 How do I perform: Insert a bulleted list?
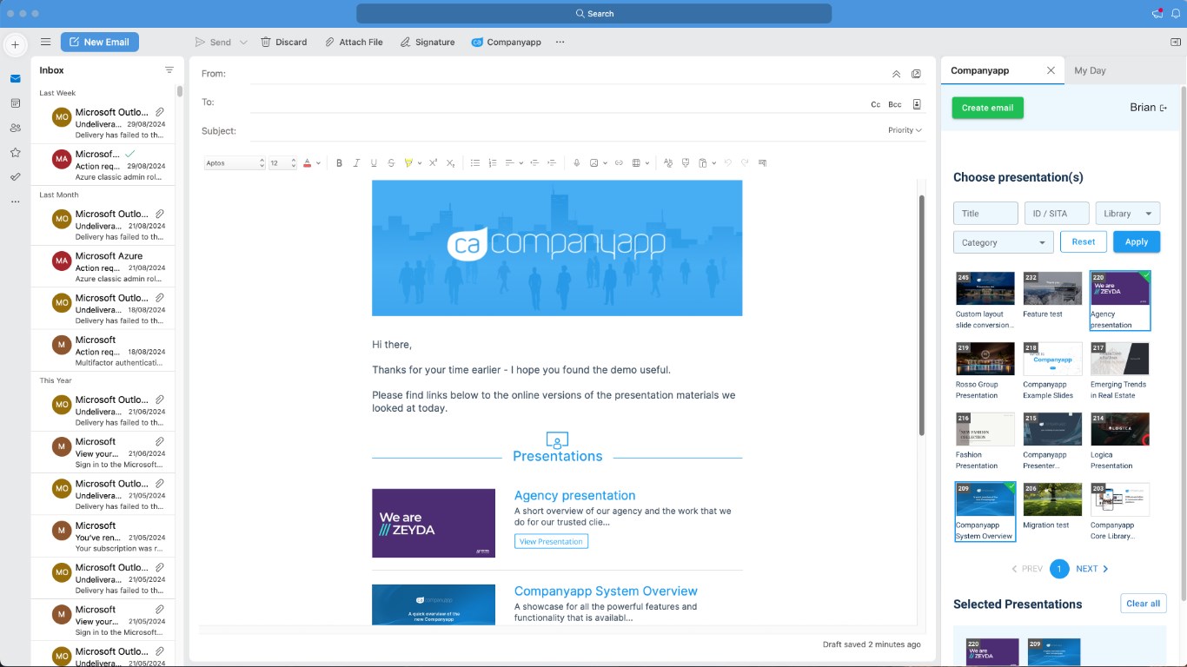(474, 163)
